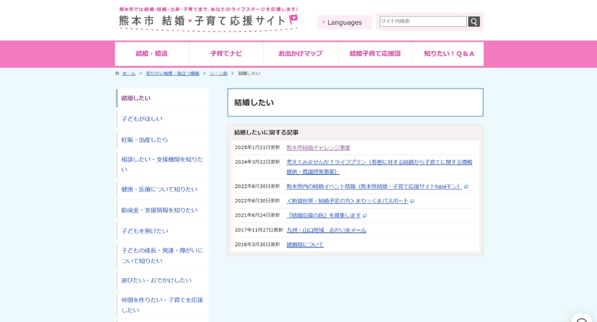Click the home icon in breadcrumb
The height and width of the screenshot is (322, 597).
click(x=117, y=73)
